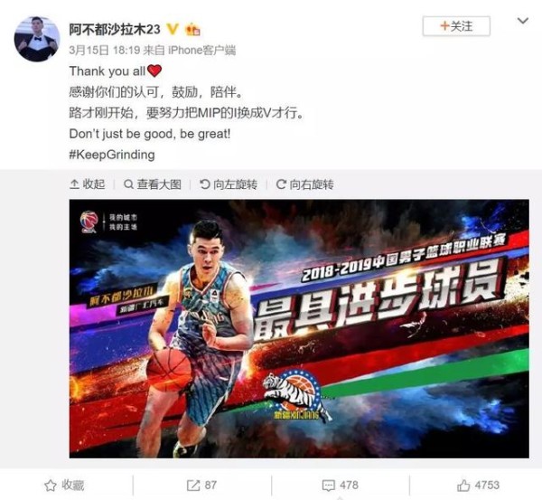Click the MIP award poster image
The image size is (542, 500).
[x=299, y=329]
